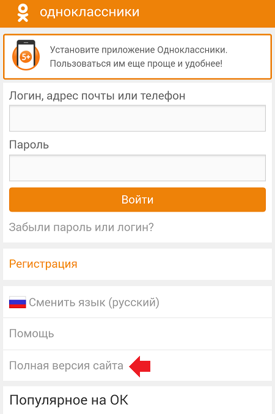Click the Пароль field label
The height and width of the screenshot is (414, 275).
click(29, 145)
